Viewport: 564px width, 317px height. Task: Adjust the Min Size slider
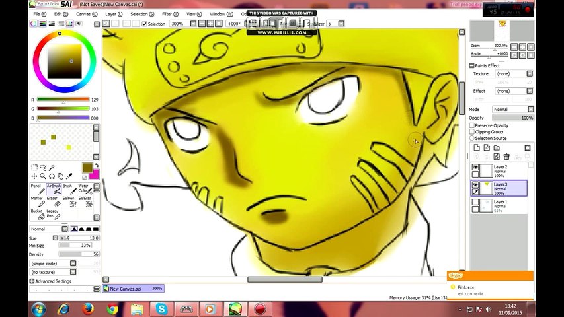pyautogui.click(x=75, y=245)
